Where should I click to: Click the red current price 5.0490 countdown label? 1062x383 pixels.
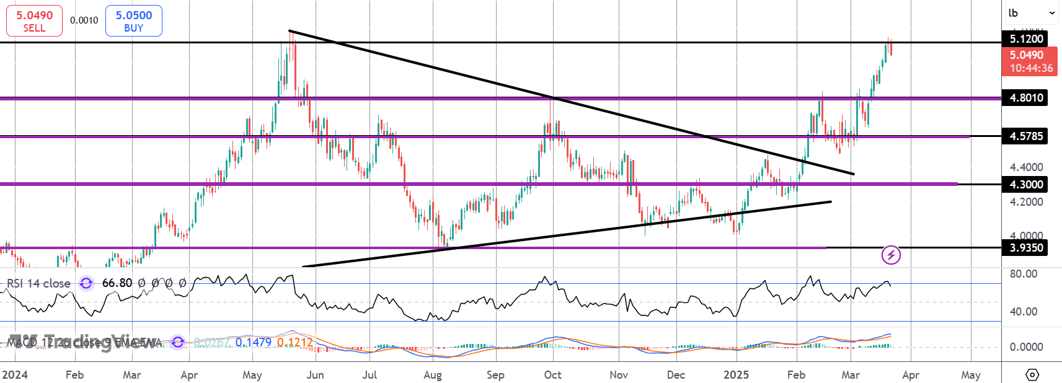pos(1030,61)
